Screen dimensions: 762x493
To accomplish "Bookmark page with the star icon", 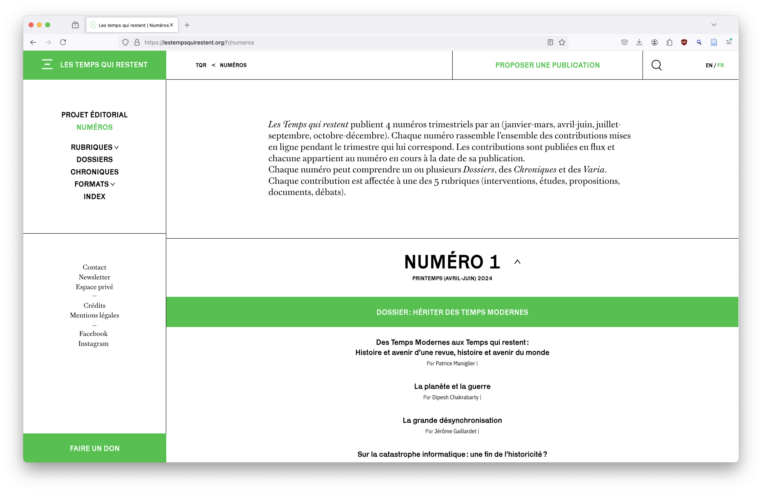I will click(x=562, y=42).
